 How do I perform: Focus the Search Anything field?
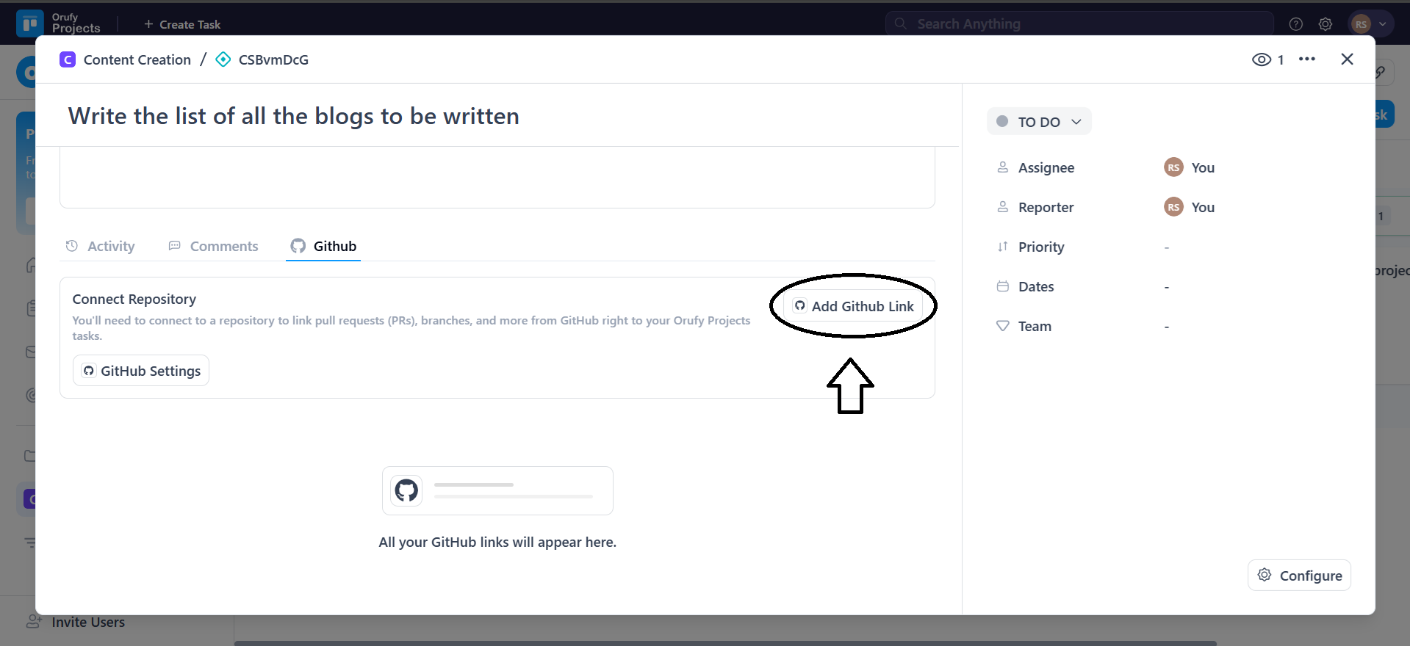[x=1080, y=23]
